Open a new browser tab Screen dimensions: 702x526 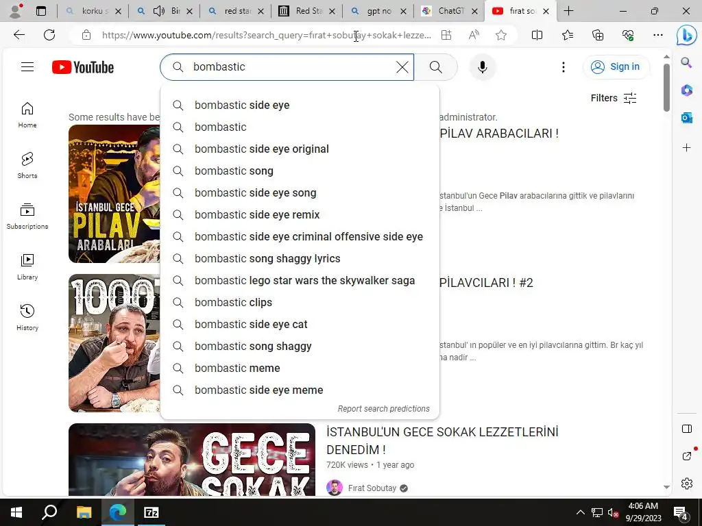(568, 11)
